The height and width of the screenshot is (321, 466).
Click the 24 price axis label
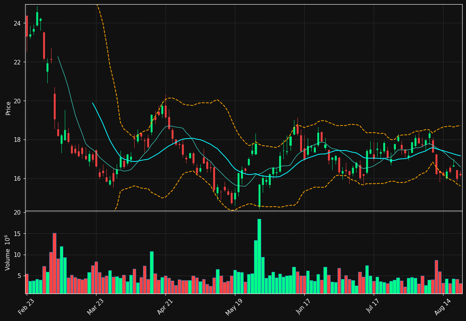coord(17,23)
